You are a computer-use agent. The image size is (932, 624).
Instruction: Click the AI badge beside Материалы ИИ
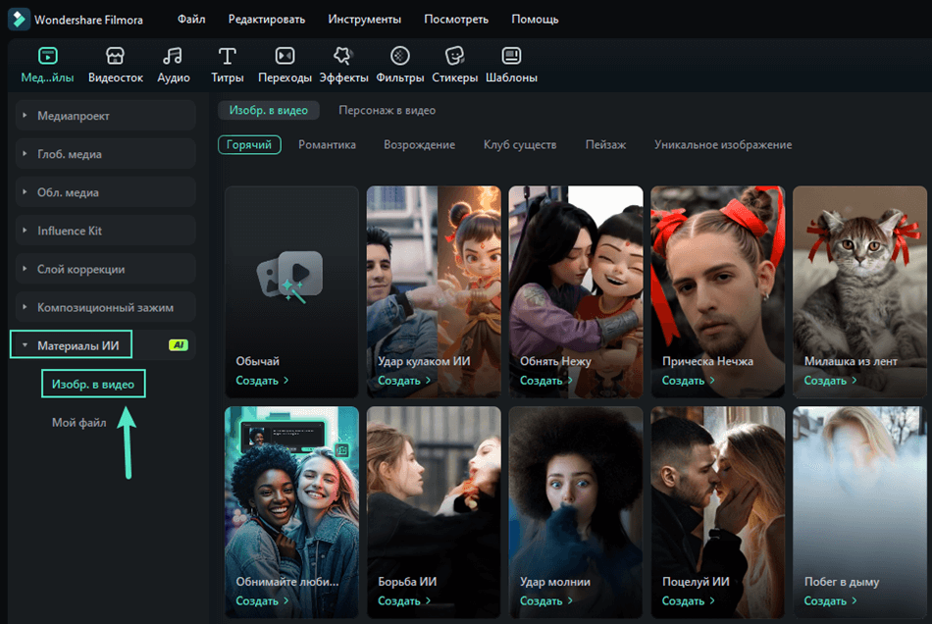coord(179,345)
